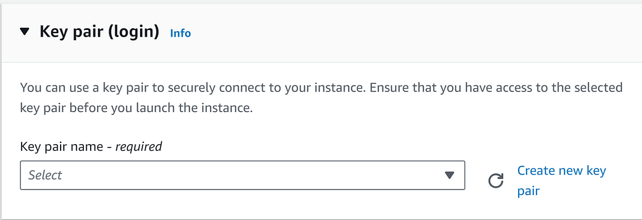Expand key pair options via down caret
The image size is (642, 220).
click(450, 175)
